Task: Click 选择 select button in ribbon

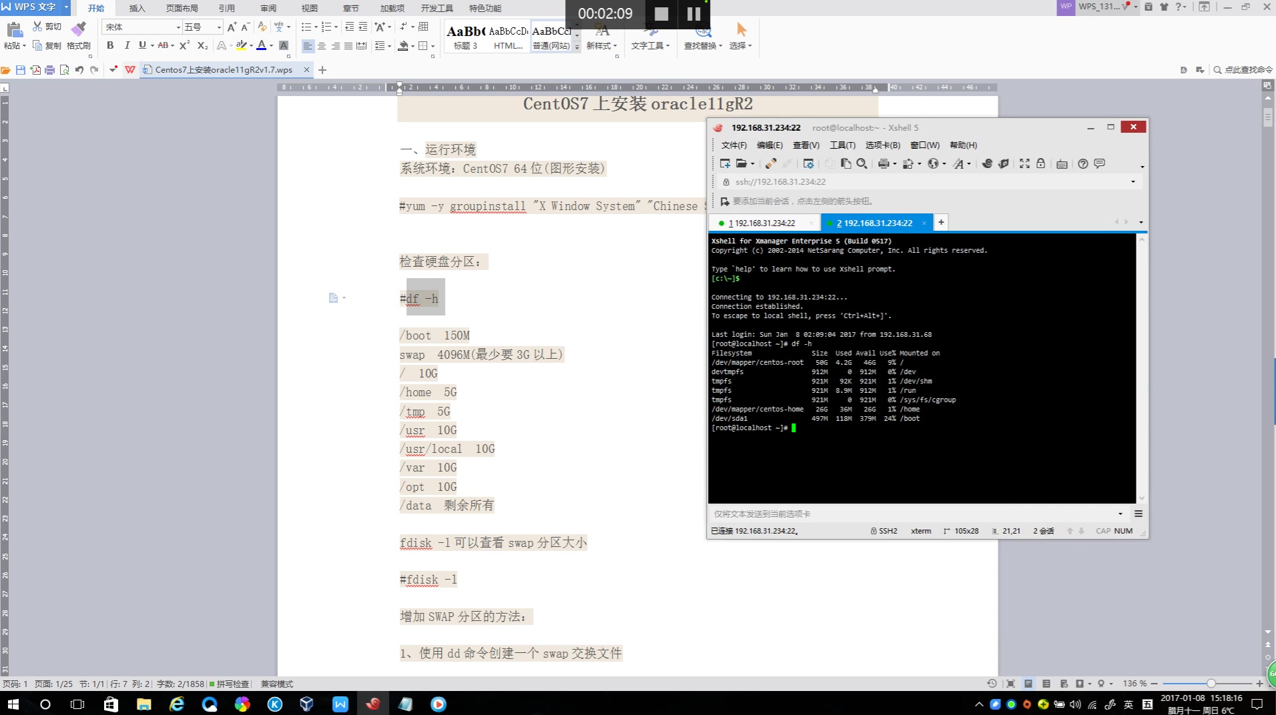Action: coord(740,37)
